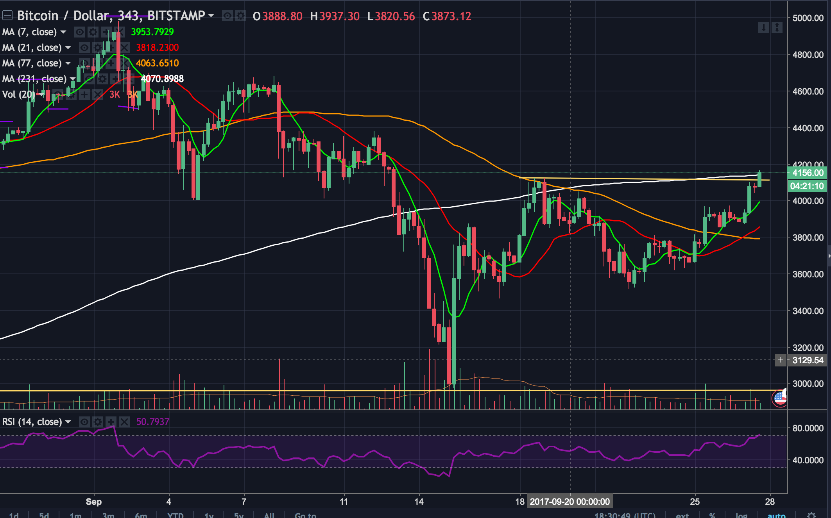The height and width of the screenshot is (518, 831).
Task: Remove the Vol (20) indicator
Action: (97, 95)
